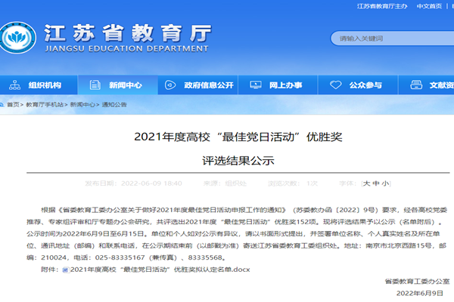
Task: Select the 公众参与 menu tab
Action: click(x=365, y=85)
